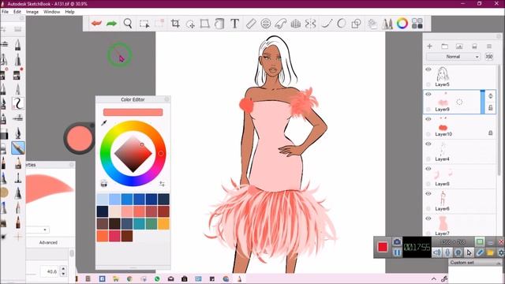Image resolution: width=505 pixels, height=284 pixels.
Task: Click the Undo arrow in toolbar
Action: coord(96,24)
